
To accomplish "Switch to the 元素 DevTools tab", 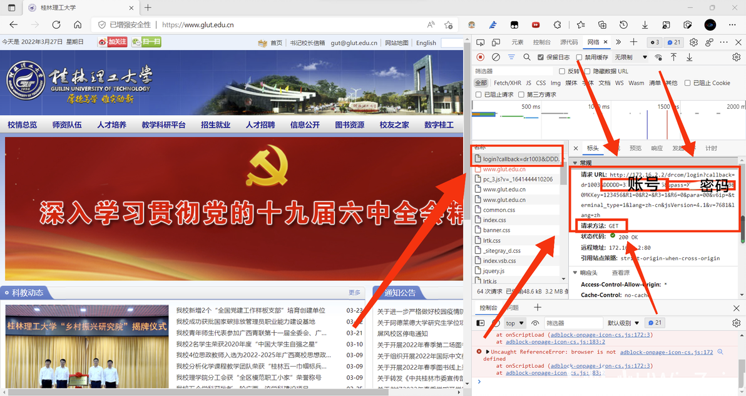I will (x=518, y=43).
